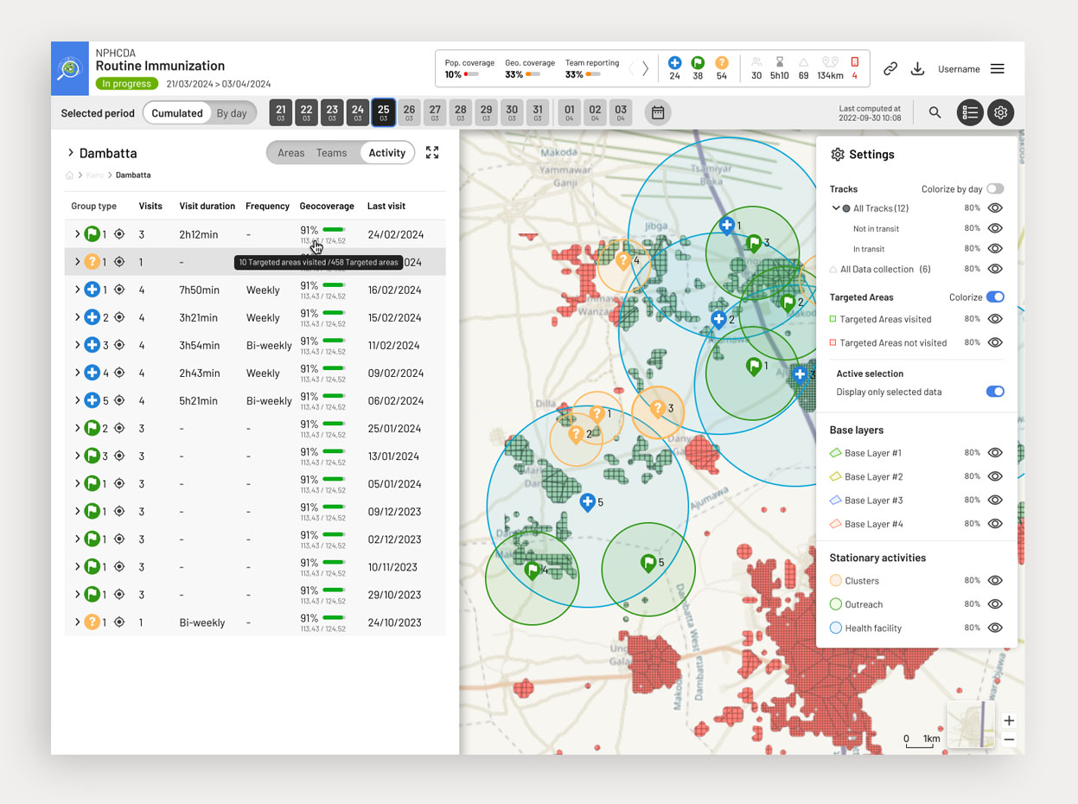1078x804 pixels.
Task: Expand the 7h50min health facility row
Action: pyautogui.click(x=77, y=290)
